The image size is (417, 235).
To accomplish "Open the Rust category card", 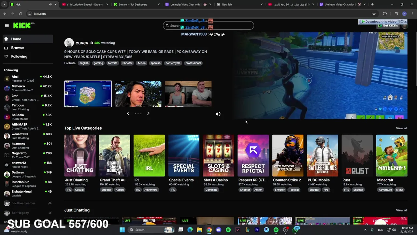I will 357,156.
